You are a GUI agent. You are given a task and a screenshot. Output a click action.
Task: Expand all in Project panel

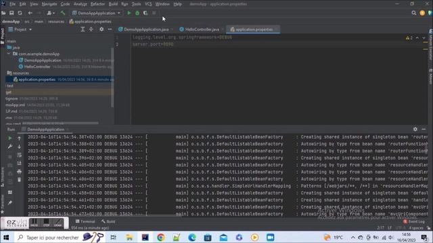pyautogui.click(x=83, y=29)
